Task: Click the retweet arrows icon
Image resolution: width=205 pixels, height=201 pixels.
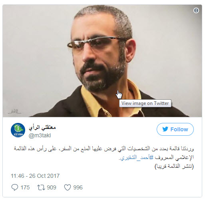Action: click(41, 187)
